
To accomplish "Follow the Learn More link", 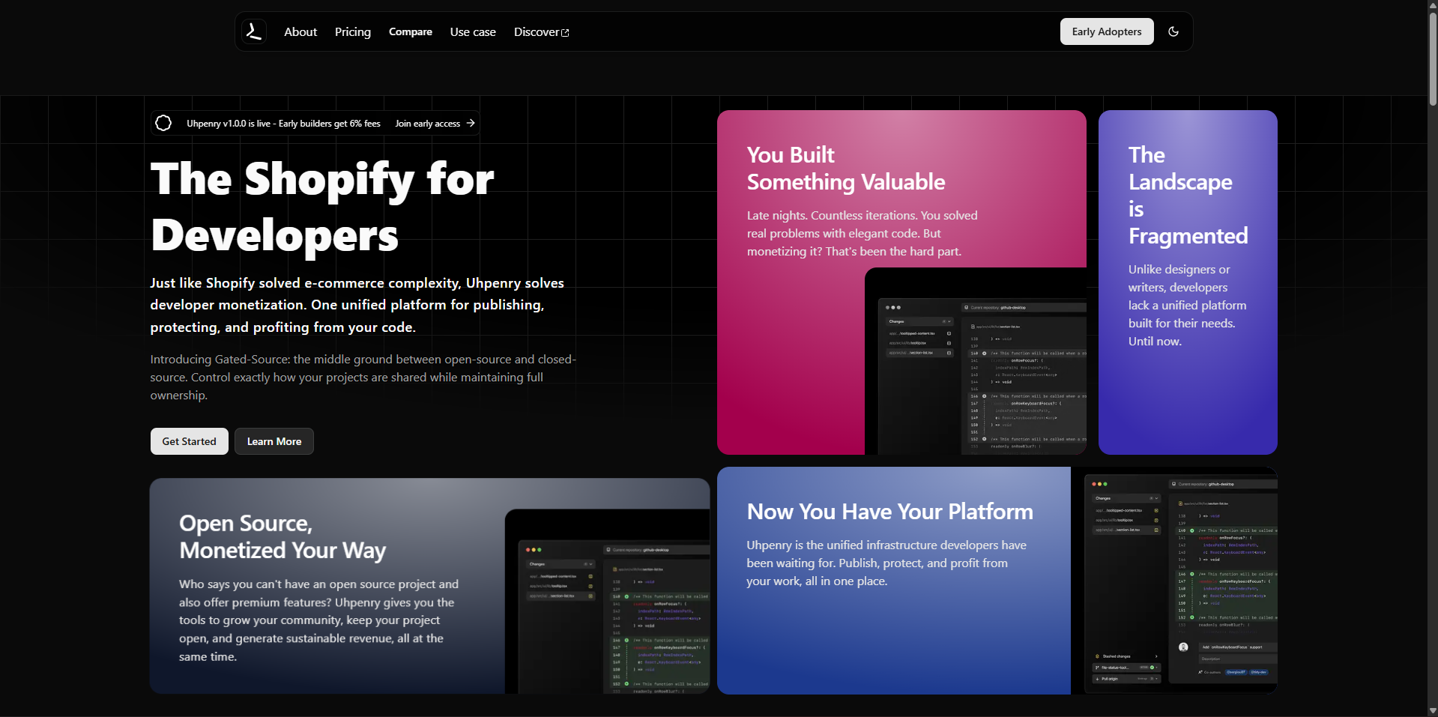I will click(x=274, y=441).
